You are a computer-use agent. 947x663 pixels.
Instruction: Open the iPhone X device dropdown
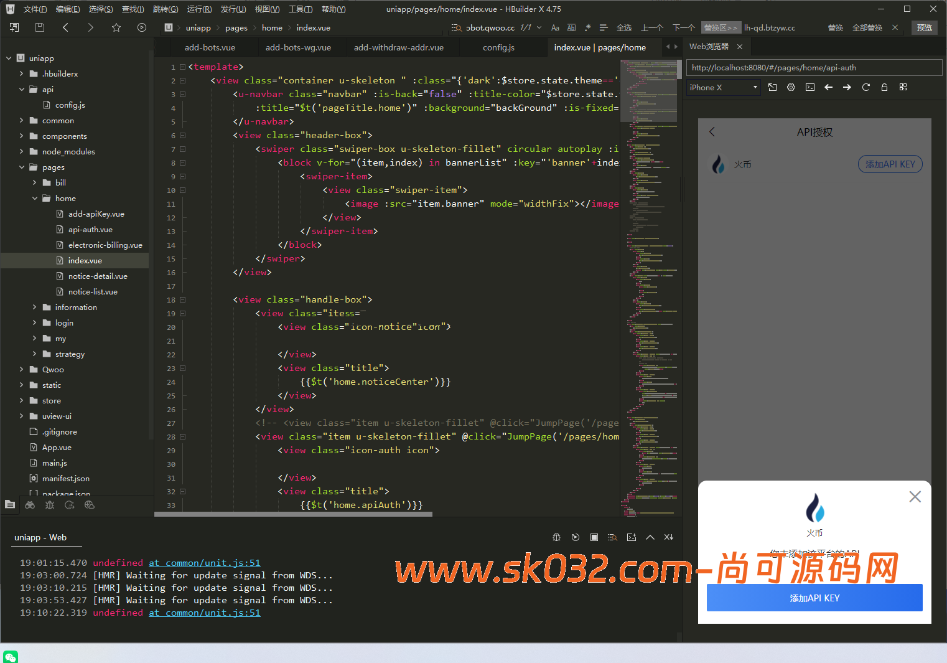724,88
